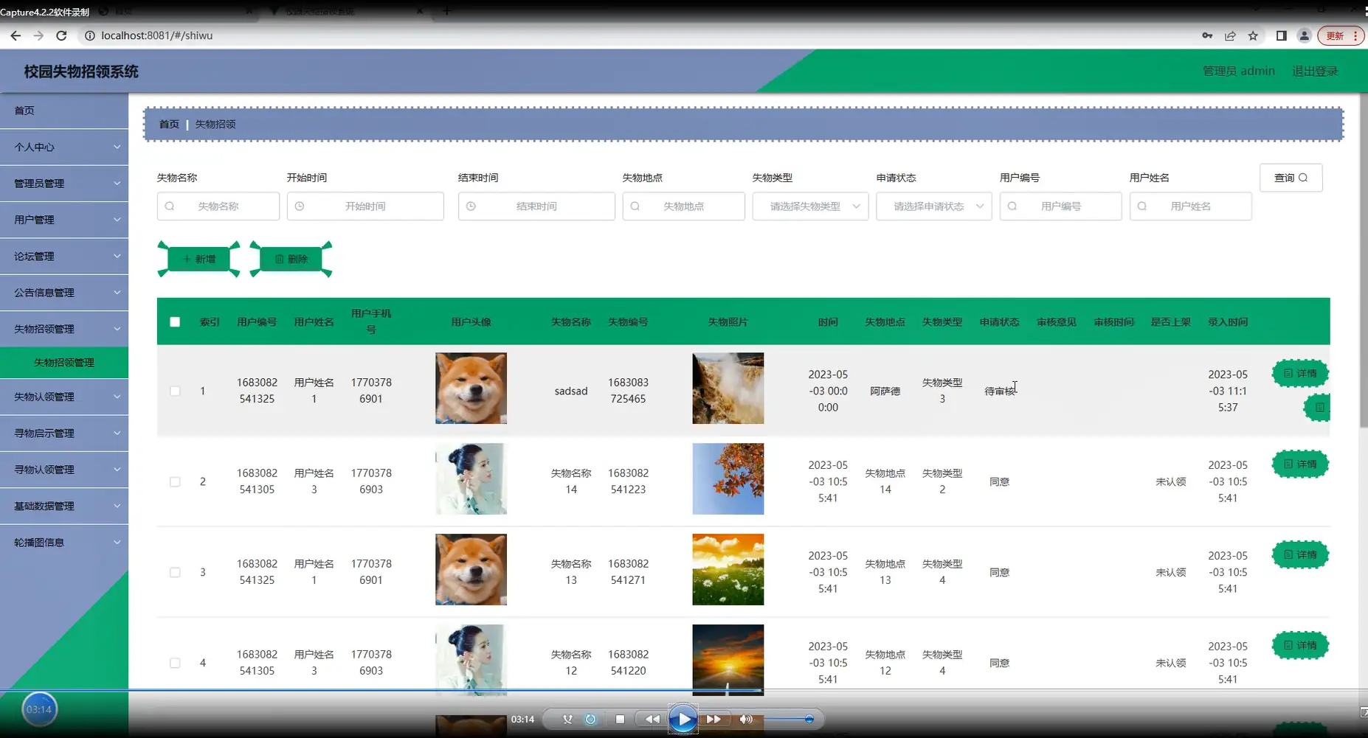
Task: Click the plus icon on the 新增 button
Action: (x=187, y=259)
